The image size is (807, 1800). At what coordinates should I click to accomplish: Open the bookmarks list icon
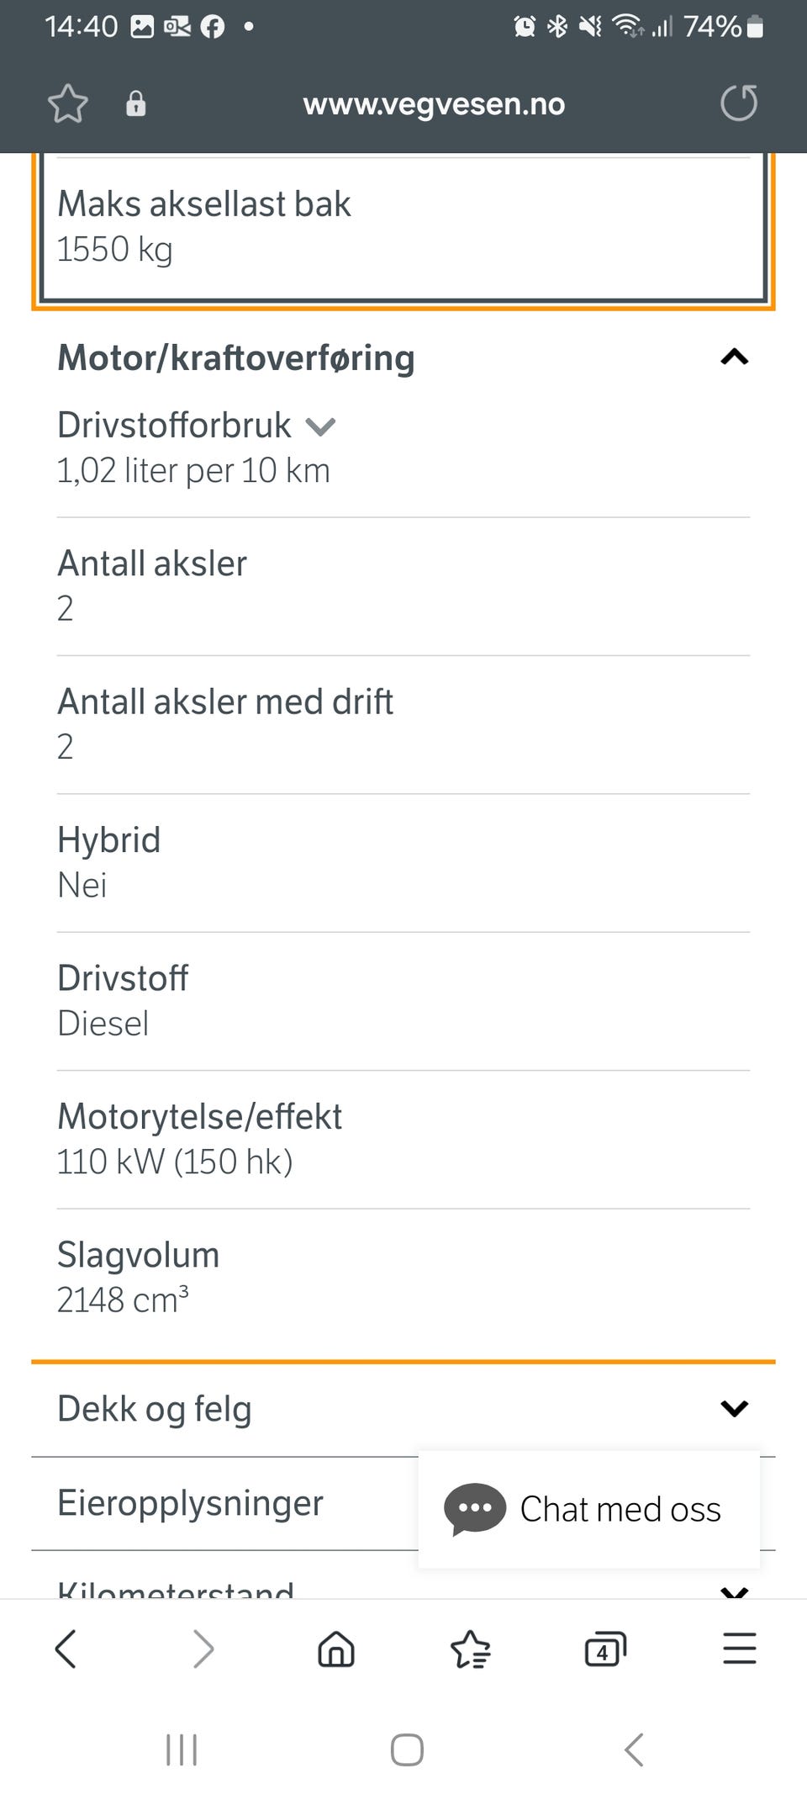(471, 1649)
